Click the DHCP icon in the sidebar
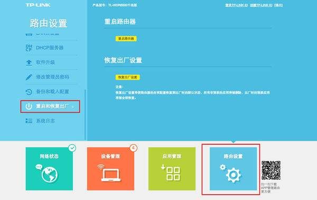317x200 pixels. point(29,48)
